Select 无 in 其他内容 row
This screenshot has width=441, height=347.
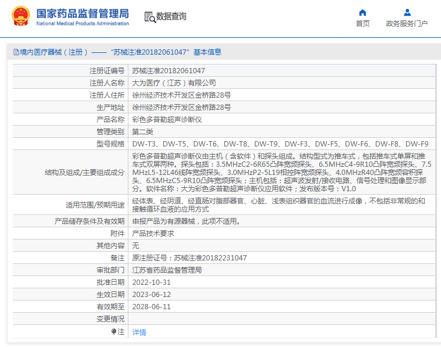tap(135, 246)
